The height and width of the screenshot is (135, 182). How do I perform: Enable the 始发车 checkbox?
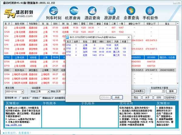(20, 98)
